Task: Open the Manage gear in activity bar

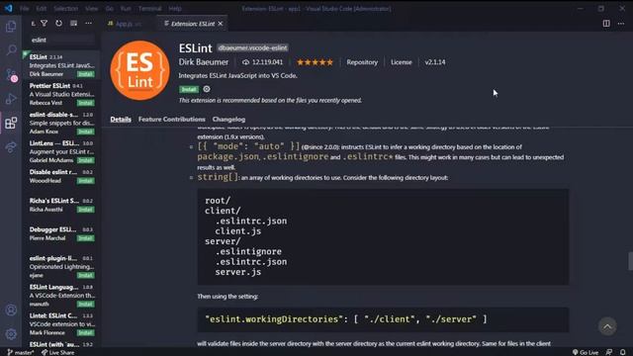Action: coord(11,334)
